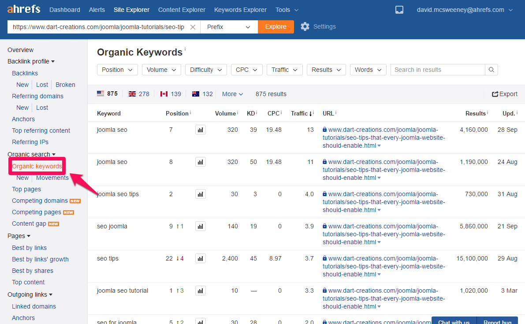This screenshot has height=324, width=525.
Task: Open the Position filter dropdown
Action: [117, 70]
